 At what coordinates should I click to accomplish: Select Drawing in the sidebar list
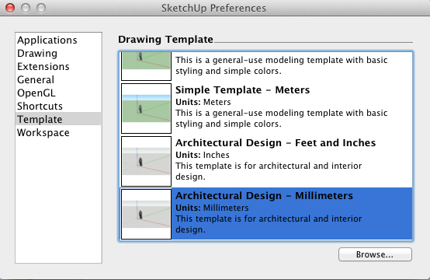(x=37, y=54)
